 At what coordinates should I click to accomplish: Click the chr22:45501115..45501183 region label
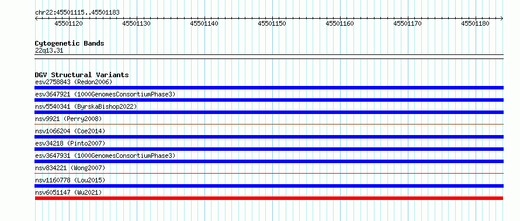(77, 13)
